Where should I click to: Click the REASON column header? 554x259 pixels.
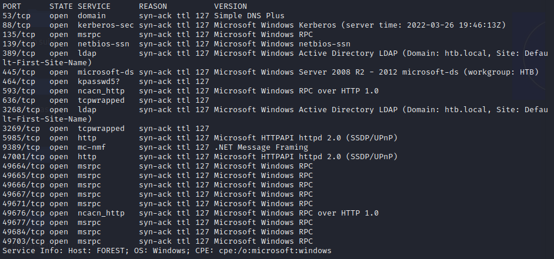[x=153, y=5]
